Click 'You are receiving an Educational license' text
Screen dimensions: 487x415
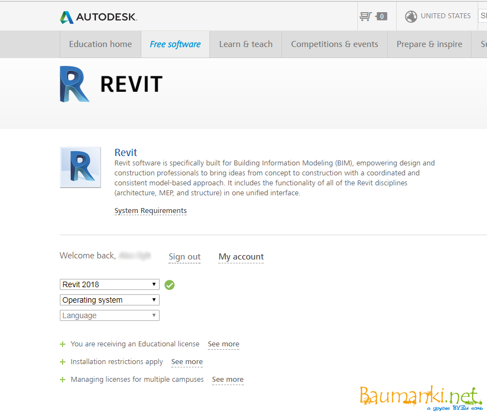(x=135, y=344)
